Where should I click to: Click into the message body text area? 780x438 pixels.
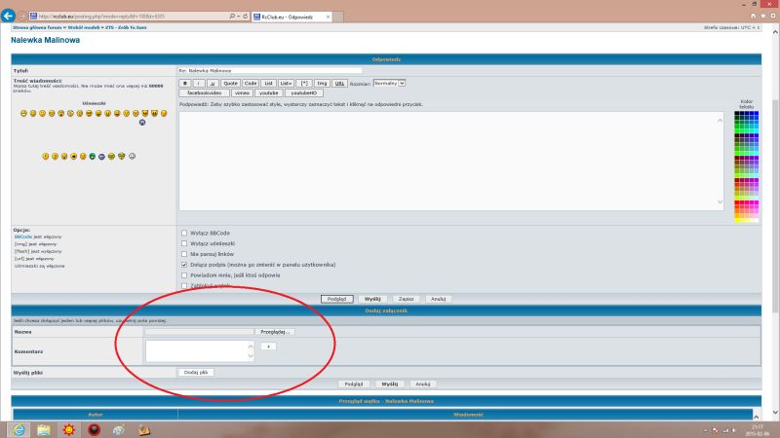451,161
